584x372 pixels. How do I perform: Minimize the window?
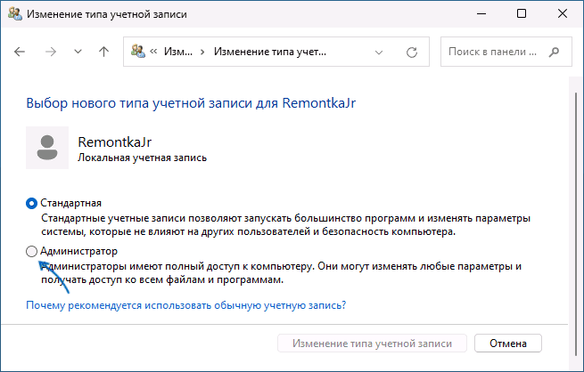(481, 13)
